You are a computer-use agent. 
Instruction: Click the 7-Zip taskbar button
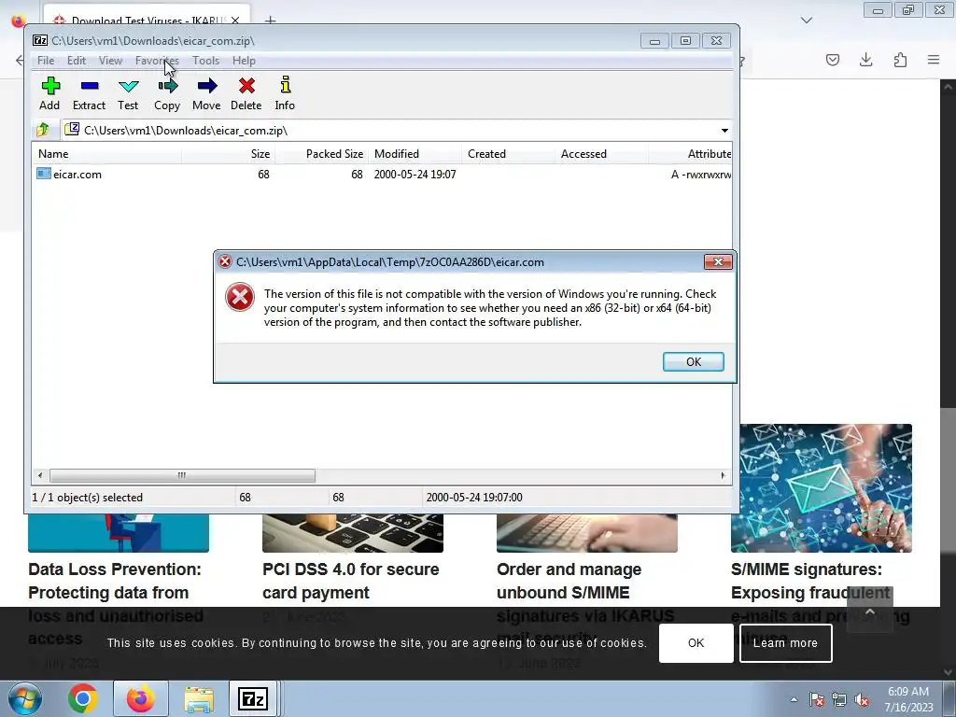tap(253, 698)
